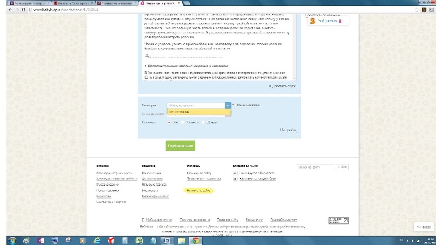
Task: Click the 'Мой дневник' link
Action: (328, 21)
